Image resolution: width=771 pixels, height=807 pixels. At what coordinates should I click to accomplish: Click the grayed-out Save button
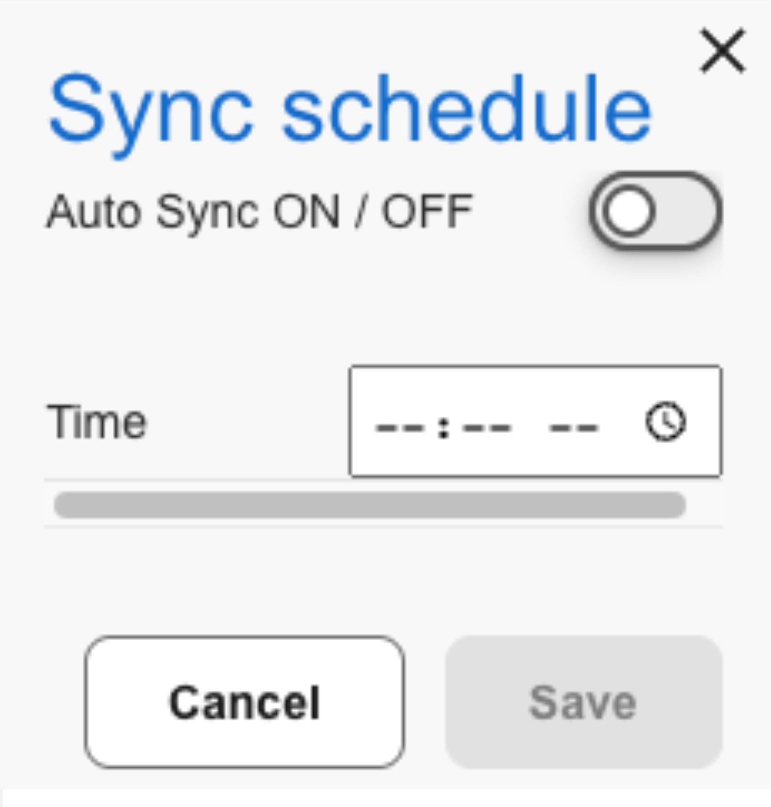584,702
